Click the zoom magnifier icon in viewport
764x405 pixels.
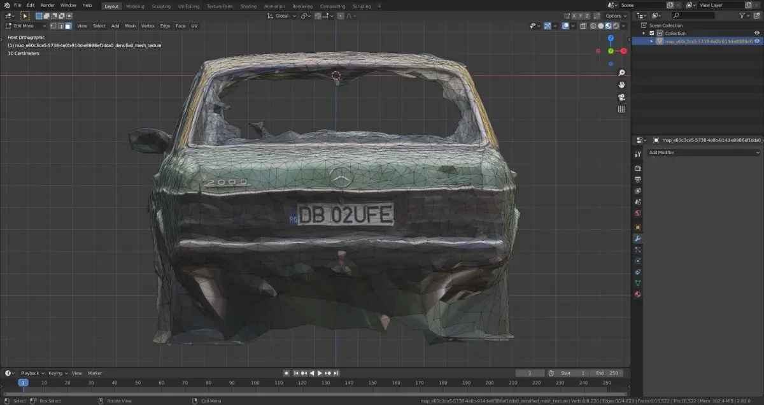click(x=621, y=73)
